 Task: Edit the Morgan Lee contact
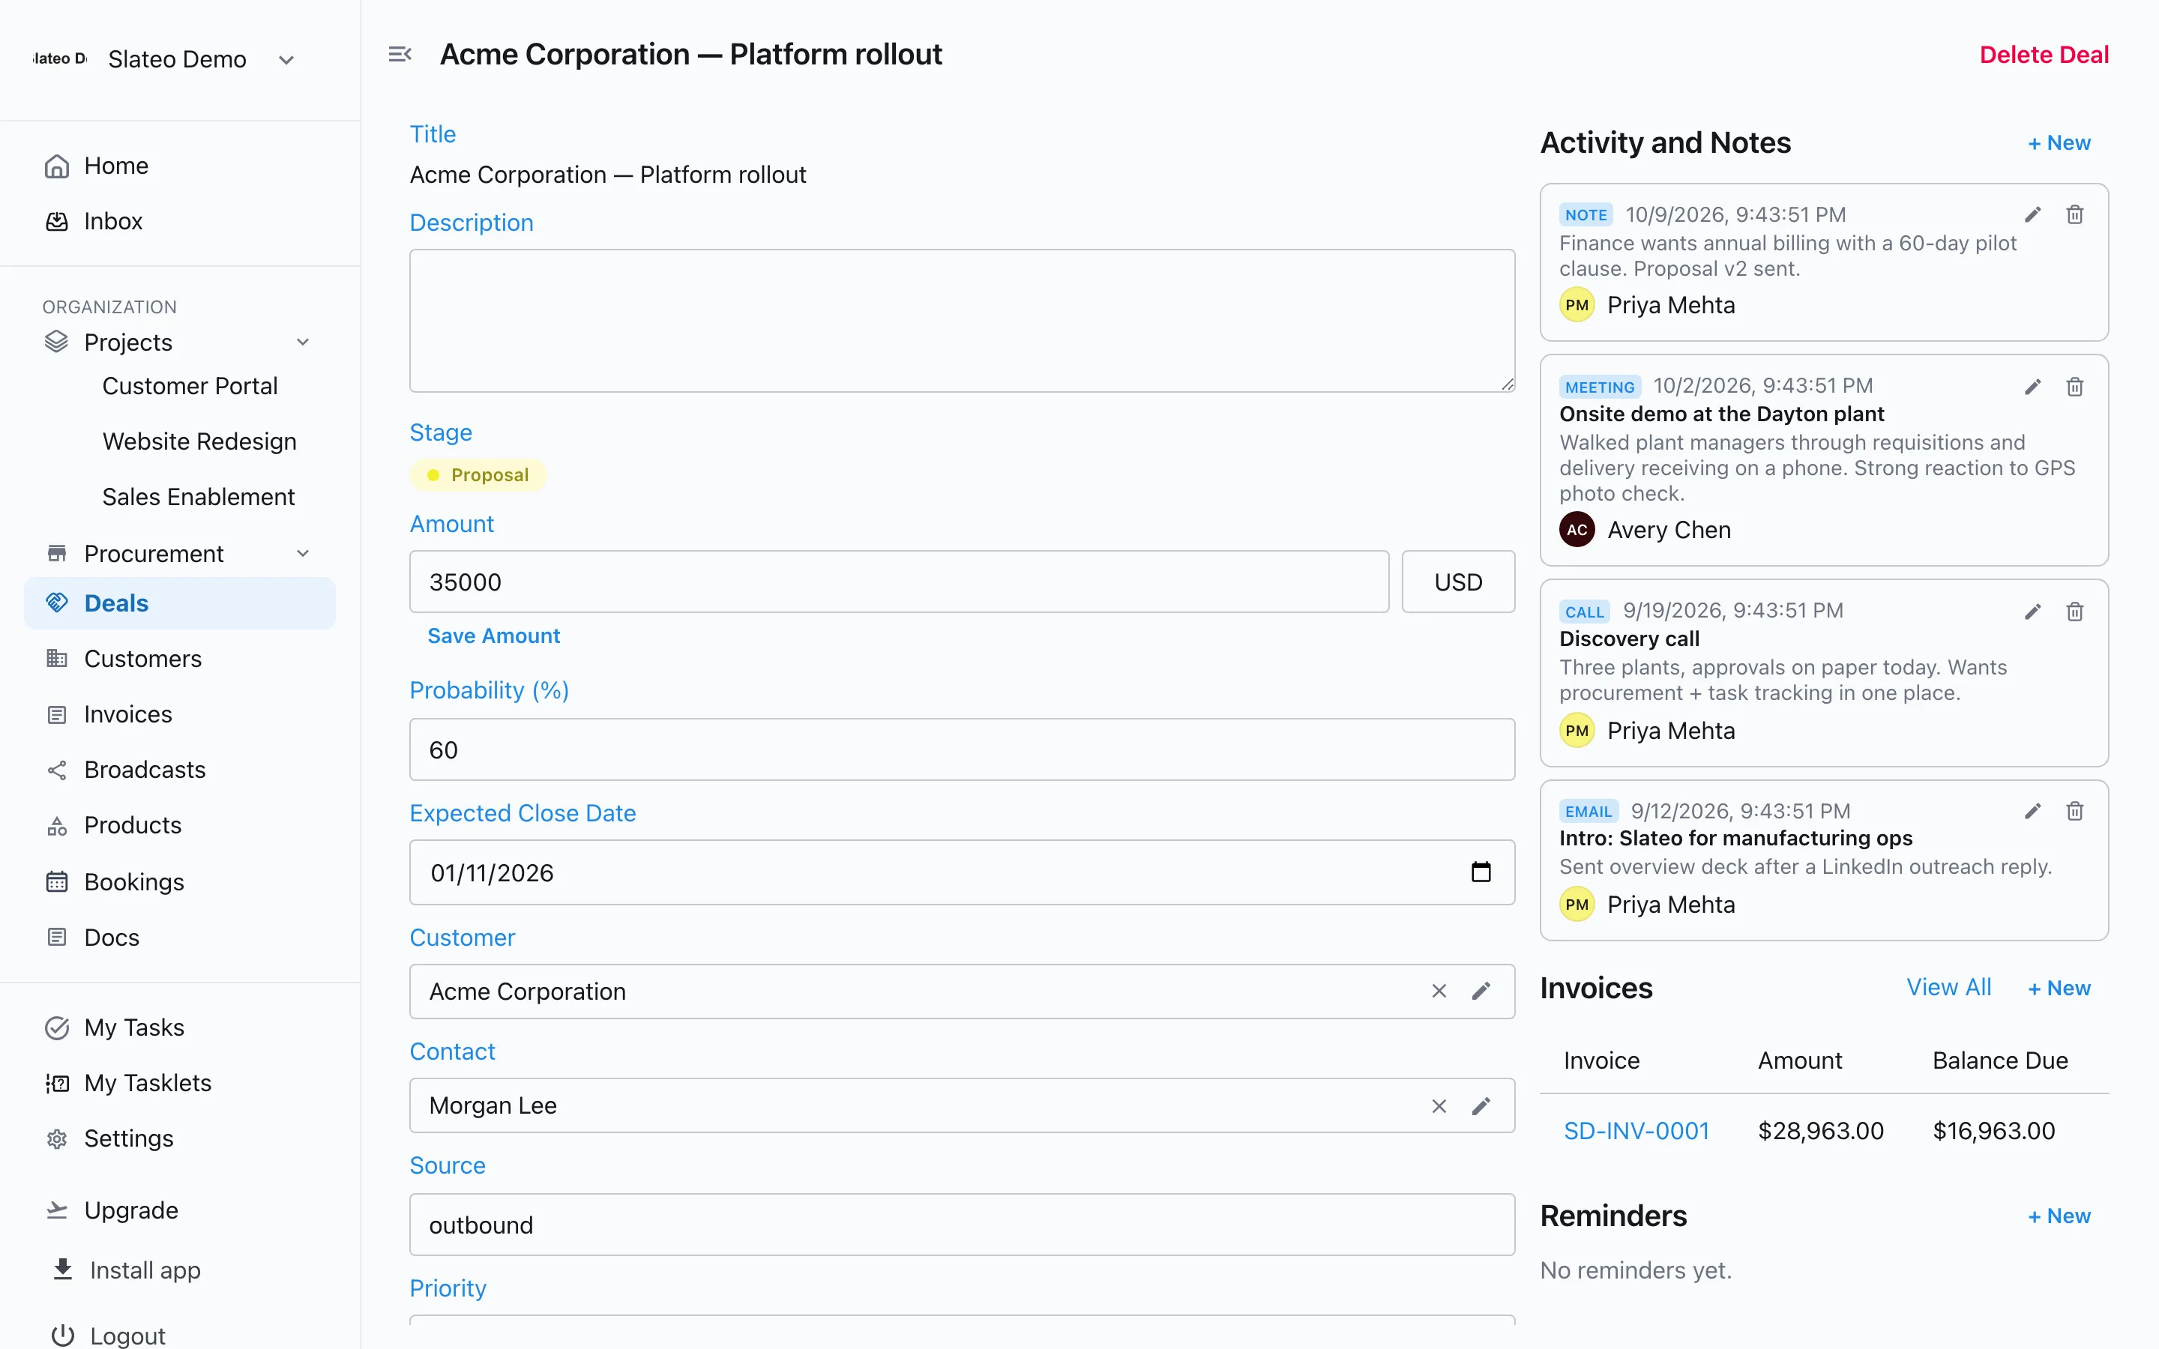pos(1481,1106)
